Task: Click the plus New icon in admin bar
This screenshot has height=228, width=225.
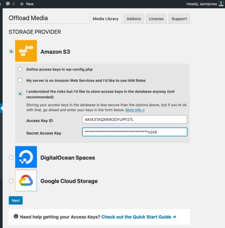Action: (22, 4)
